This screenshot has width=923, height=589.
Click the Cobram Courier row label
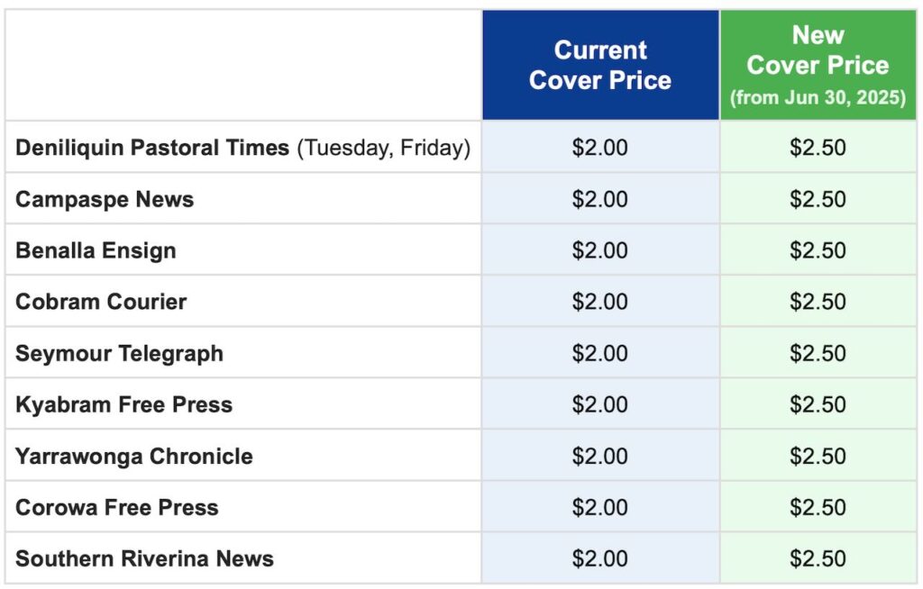tap(101, 302)
